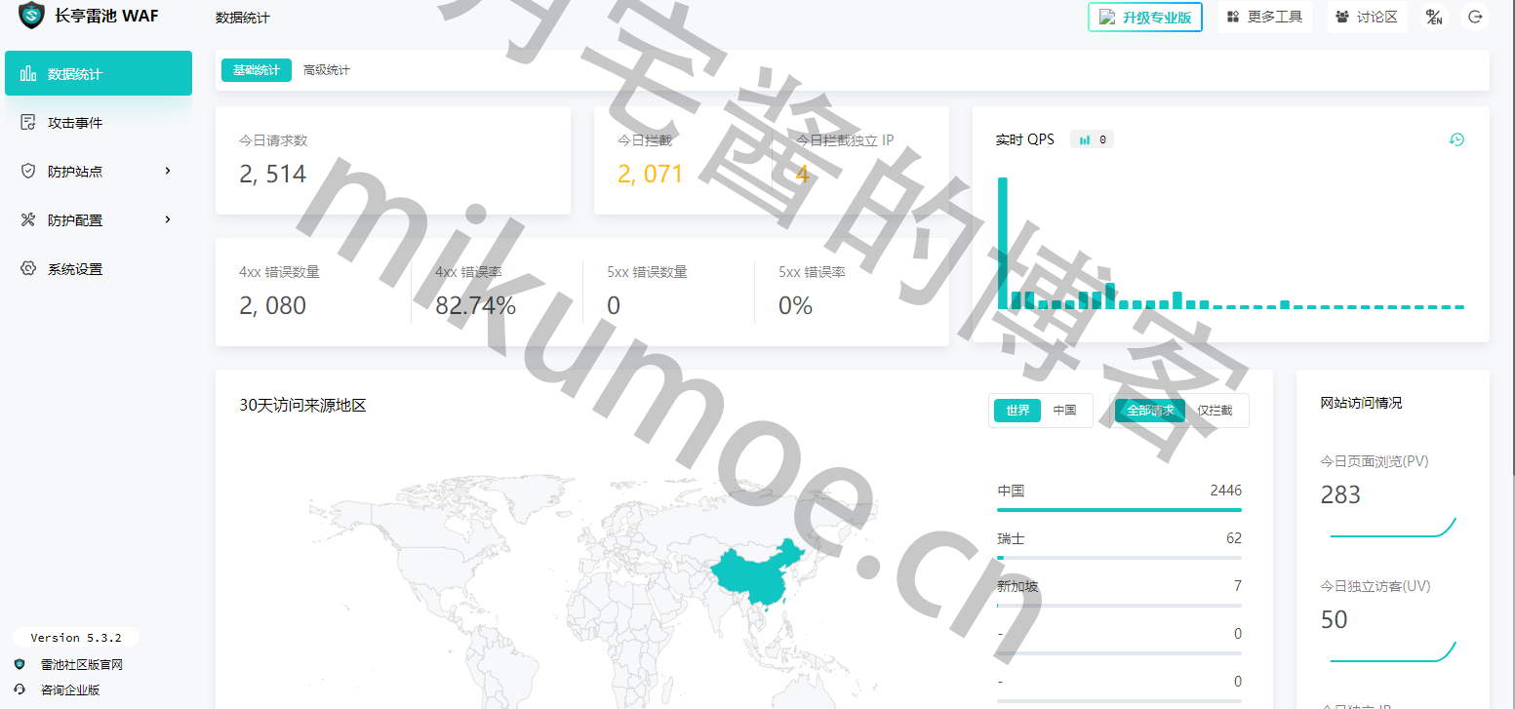Click the 更多工具 grid icon
Viewport: 1515px width, 709px height.
tap(1233, 17)
